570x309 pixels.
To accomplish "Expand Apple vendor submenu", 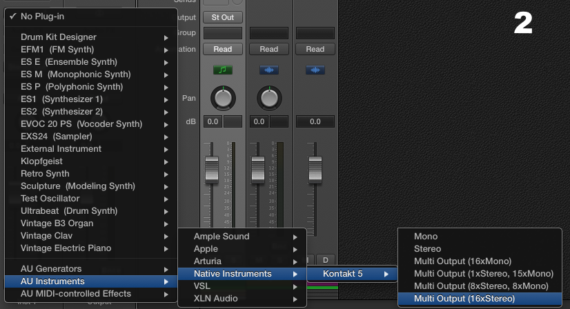I will coord(242,249).
